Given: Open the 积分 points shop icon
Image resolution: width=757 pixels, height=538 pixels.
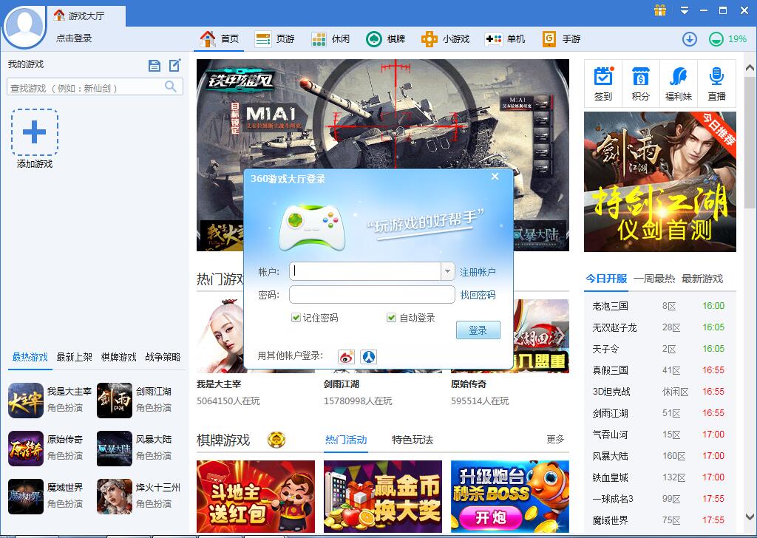Looking at the screenshot, I should tap(641, 76).
